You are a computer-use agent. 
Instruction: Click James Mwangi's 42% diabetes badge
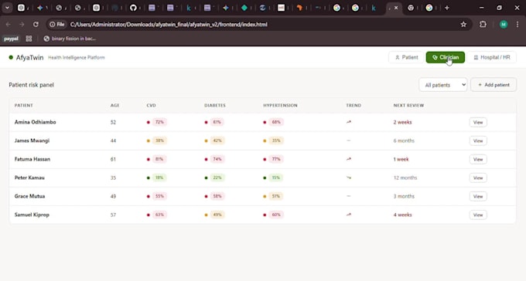(217, 140)
